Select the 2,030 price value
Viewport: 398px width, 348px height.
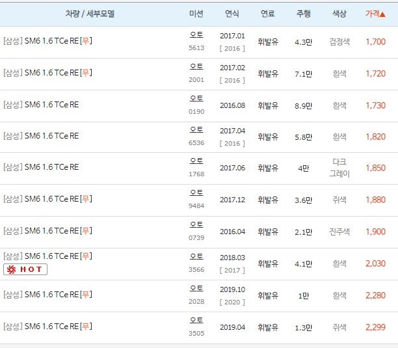(x=375, y=263)
